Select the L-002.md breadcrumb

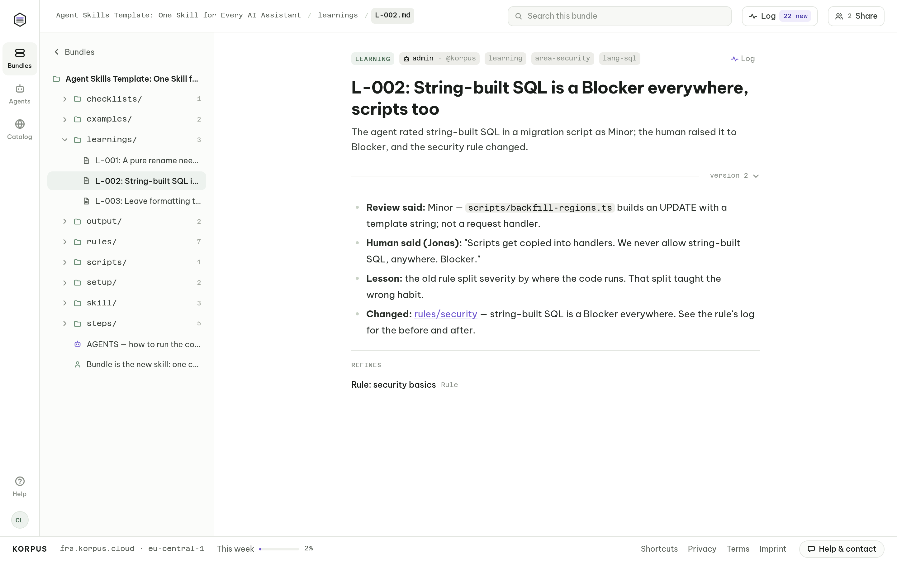(x=392, y=16)
